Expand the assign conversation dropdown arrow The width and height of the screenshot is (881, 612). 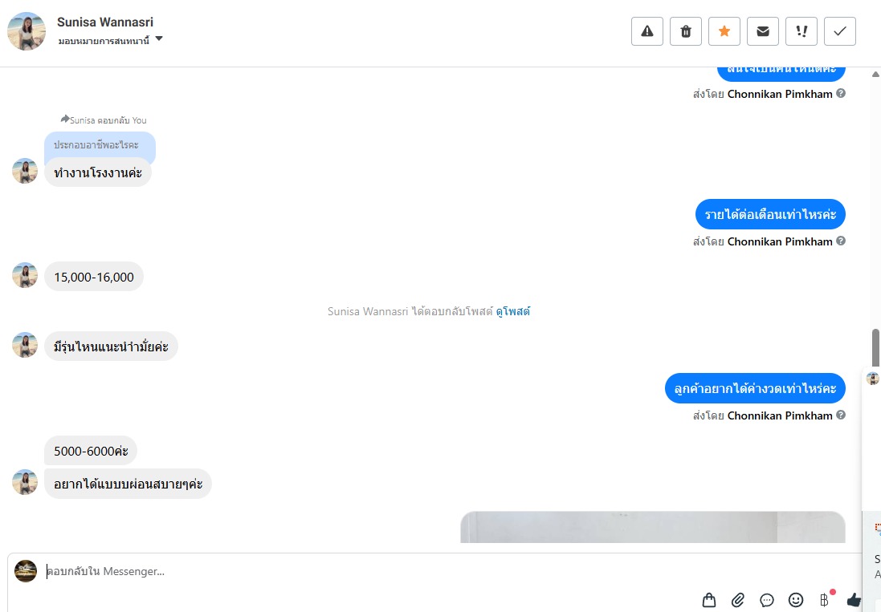pos(159,39)
